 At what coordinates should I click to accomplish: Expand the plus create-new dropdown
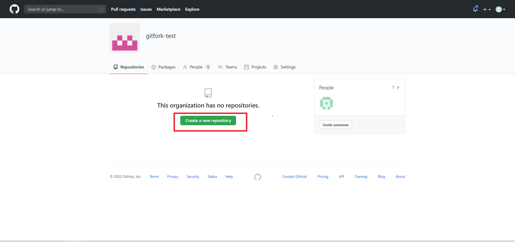487,9
